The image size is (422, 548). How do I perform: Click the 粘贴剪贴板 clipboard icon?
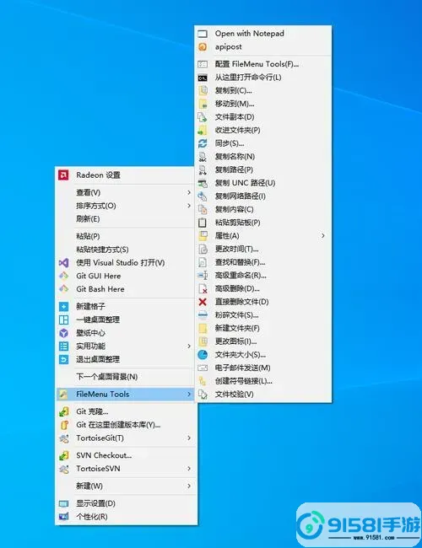pos(203,223)
